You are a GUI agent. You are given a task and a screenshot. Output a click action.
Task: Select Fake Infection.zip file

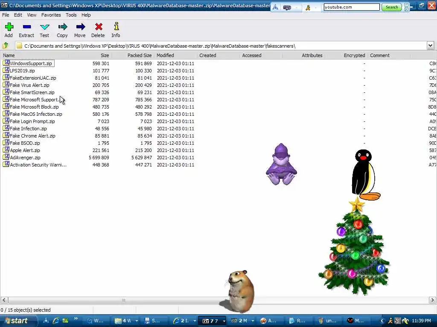click(x=28, y=129)
